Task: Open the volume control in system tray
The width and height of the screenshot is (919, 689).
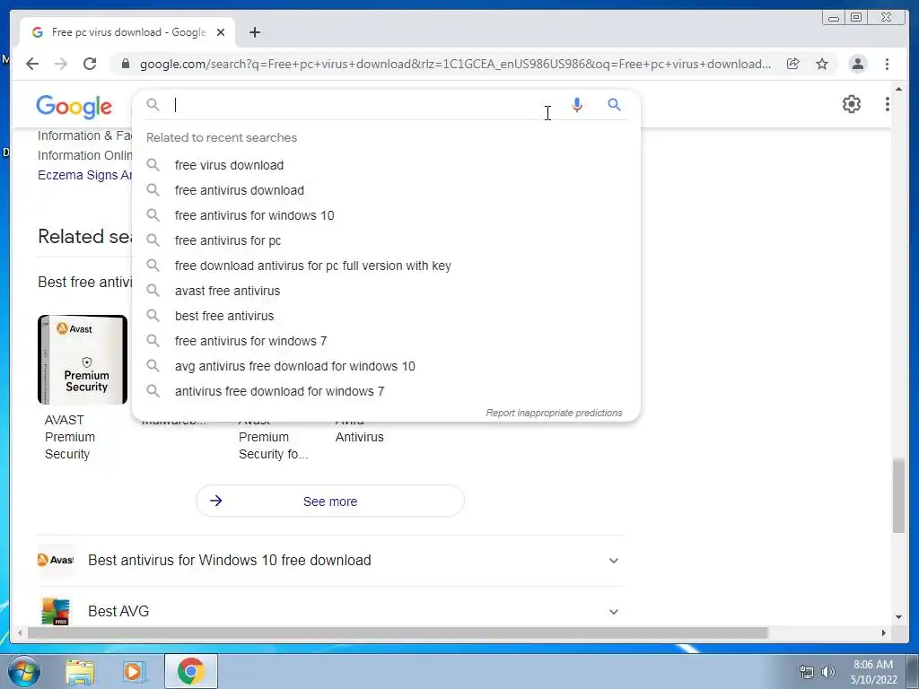Action: pyautogui.click(x=828, y=672)
